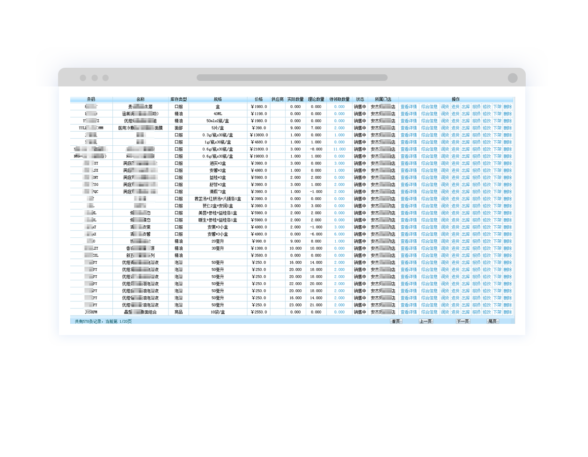
Task: Open the 11.000 pending quantity link
Action: coord(339,150)
